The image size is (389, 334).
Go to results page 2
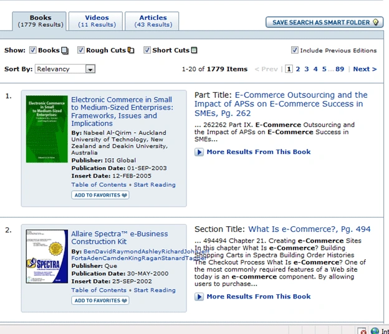pyautogui.click(x=298, y=69)
